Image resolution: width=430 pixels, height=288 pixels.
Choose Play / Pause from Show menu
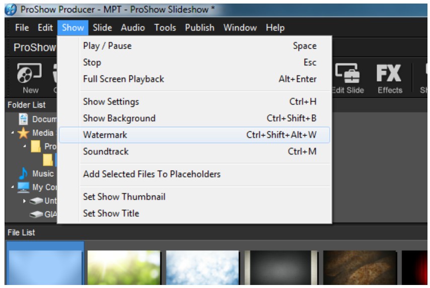[x=194, y=46]
